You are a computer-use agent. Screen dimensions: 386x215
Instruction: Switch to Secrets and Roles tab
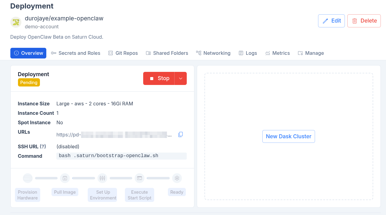[76, 53]
